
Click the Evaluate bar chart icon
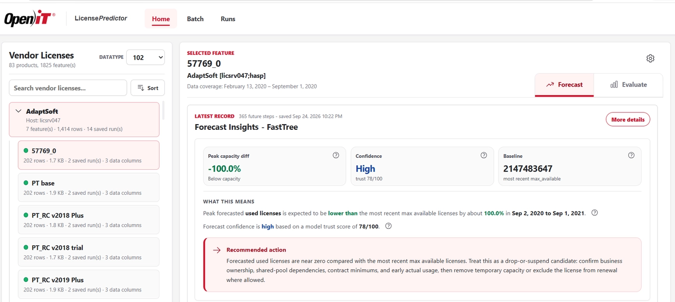click(x=614, y=85)
